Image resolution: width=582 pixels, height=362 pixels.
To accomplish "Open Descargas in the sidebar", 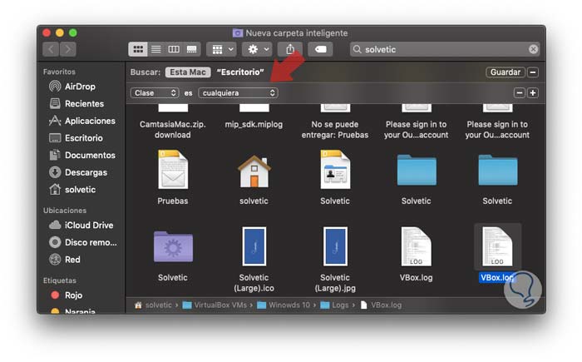I will 78,172.
